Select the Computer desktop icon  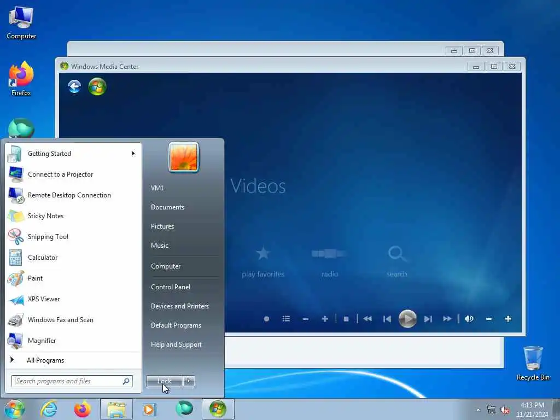click(21, 23)
